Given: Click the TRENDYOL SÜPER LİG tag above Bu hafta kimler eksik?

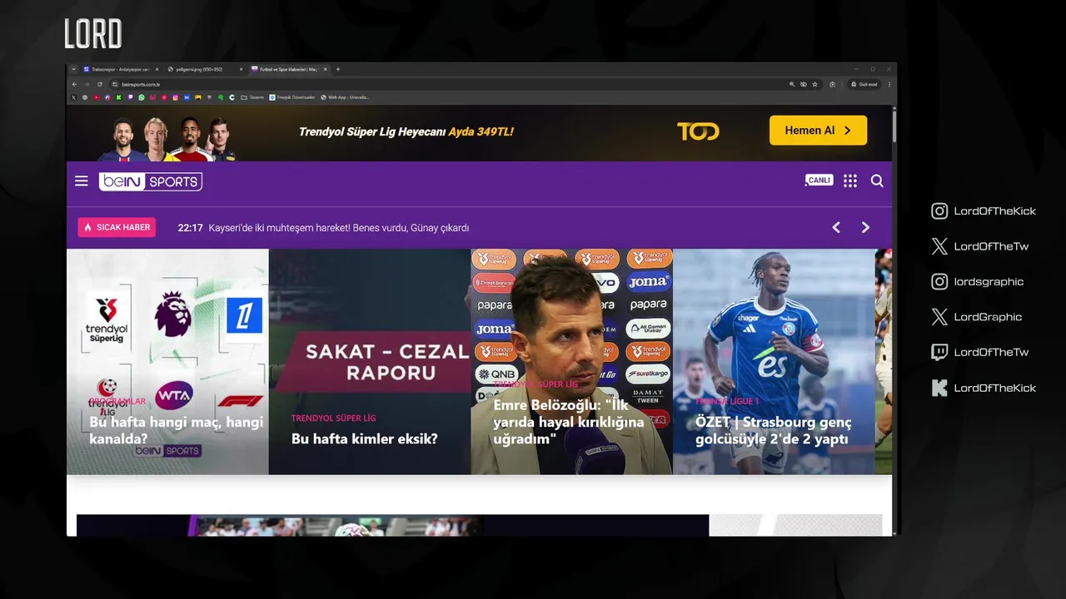Looking at the screenshot, I should (333, 418).
